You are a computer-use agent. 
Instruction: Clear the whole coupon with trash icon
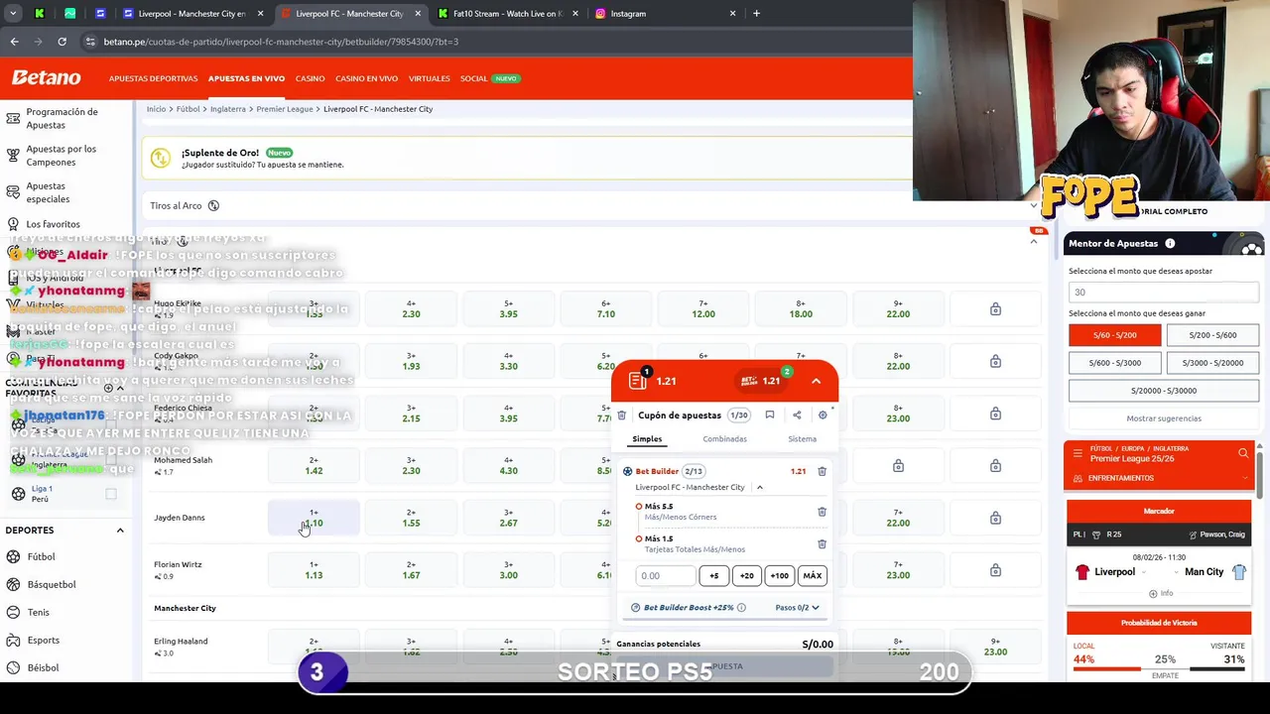[622, 416]
